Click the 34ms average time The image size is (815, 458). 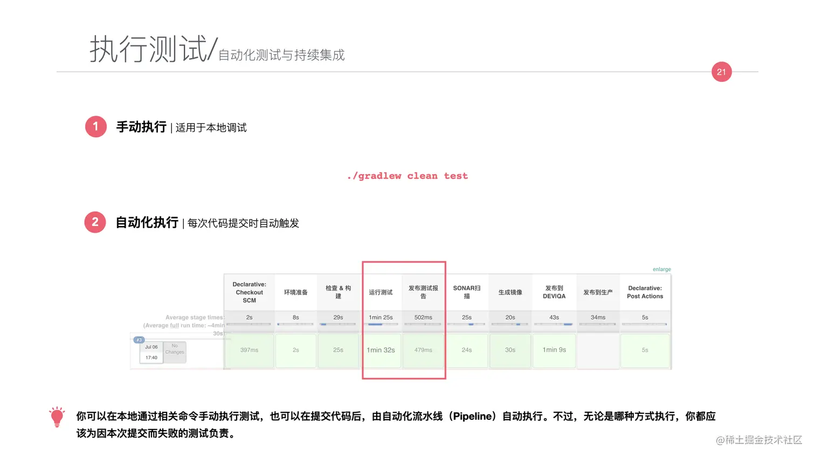(x=598, y=318)
